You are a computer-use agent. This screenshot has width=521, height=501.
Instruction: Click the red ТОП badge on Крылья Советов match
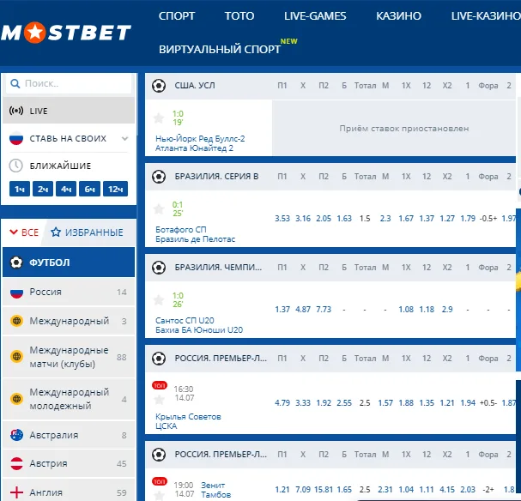click(x=160, y=385)
